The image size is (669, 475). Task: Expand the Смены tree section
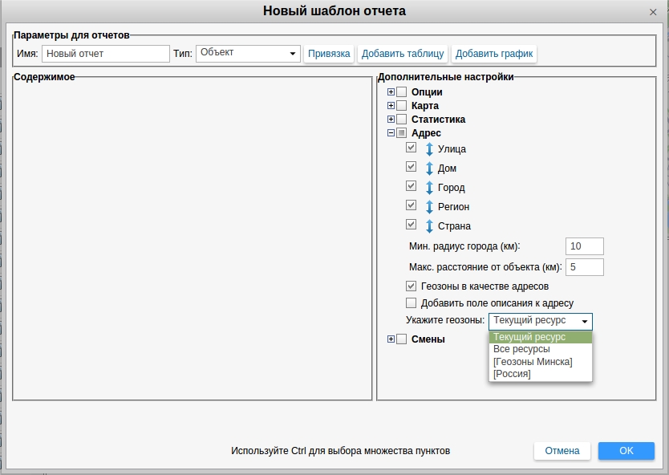391,339
